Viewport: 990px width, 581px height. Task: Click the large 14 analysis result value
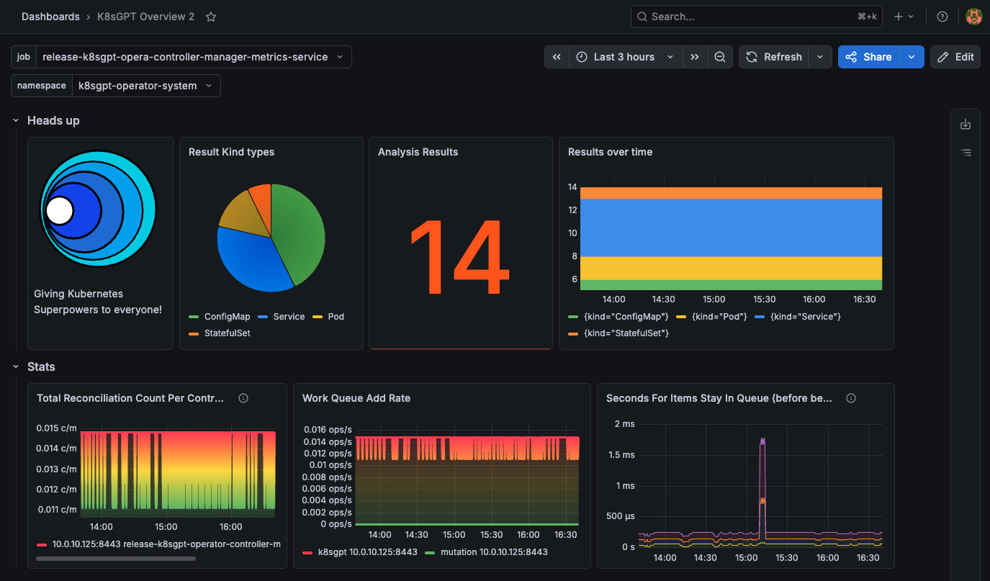point(459,256)
